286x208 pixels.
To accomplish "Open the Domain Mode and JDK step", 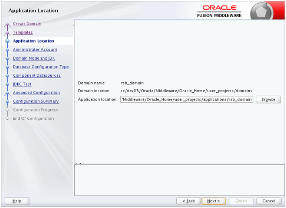I will click(34, 58).
